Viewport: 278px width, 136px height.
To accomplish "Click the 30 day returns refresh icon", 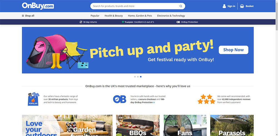I will pyautogui.click(x=81, y=22).
